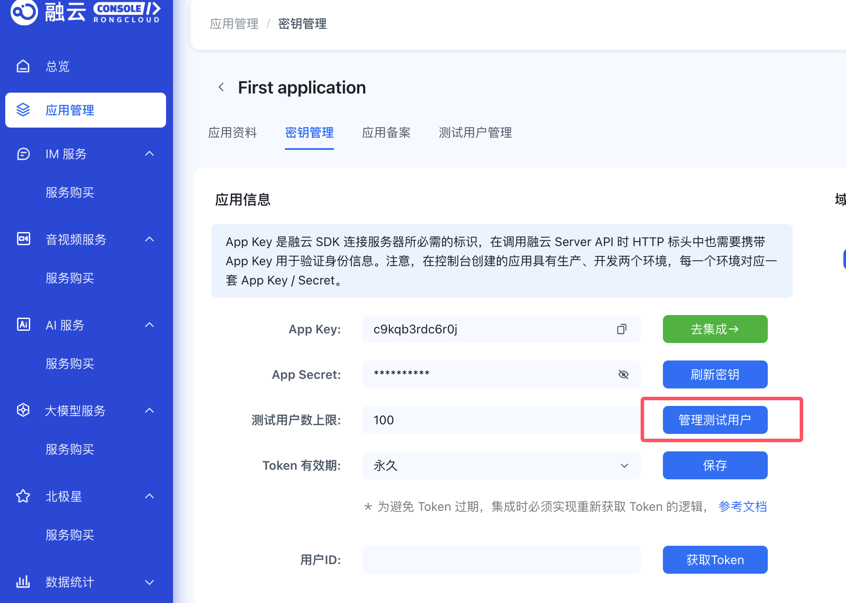Focus the 用户ID input field
Screen dimensions: 846x603
(501, 560)
